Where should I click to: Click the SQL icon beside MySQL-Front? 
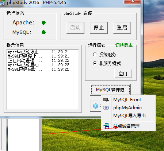coord(106,100)
